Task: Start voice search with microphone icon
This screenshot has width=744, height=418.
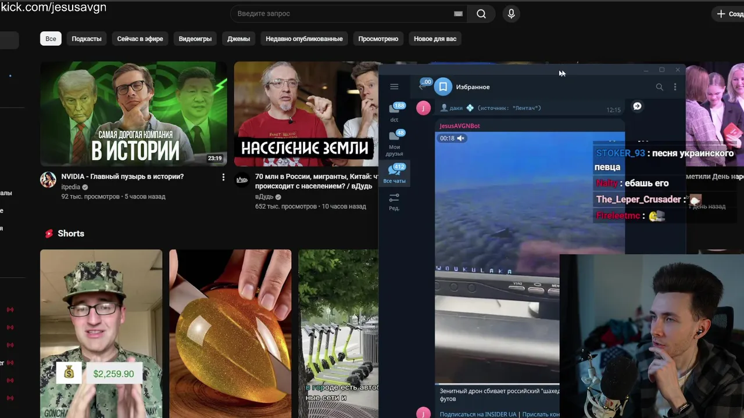Action: coord(511,13)
